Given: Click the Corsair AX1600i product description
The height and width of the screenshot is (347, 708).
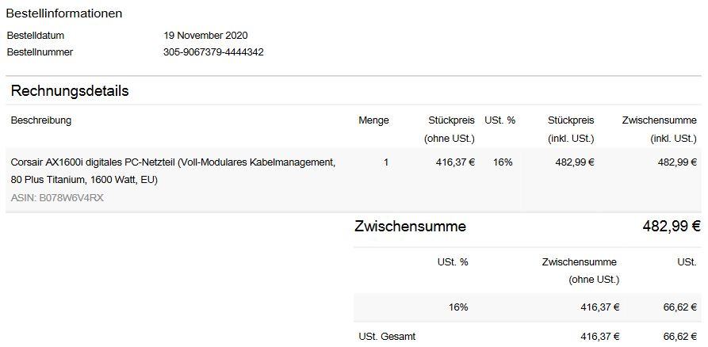Looking at the screenshot, I should 173,171.
